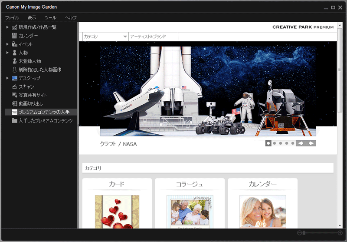Click the zoom-in plus icon
This screenshot has width=347, height=242.
[340, 233]
